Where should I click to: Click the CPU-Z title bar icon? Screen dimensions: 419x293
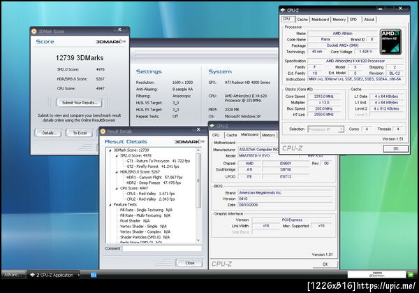(x=284, y=10)
